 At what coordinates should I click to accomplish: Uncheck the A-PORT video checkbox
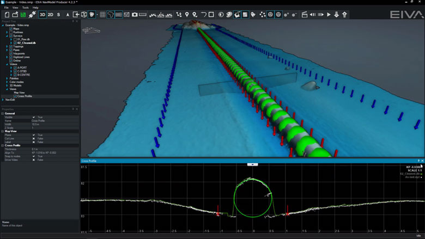(14, 68)
